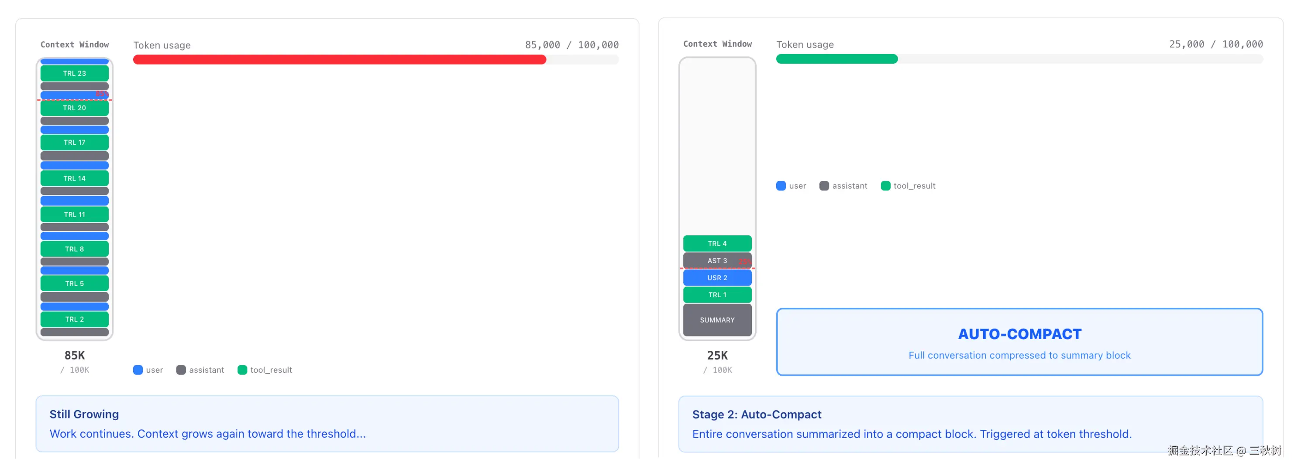This screenshot has width=1294, height=469.
Task: Click the green token usage bar
Action: click(836, 59)
